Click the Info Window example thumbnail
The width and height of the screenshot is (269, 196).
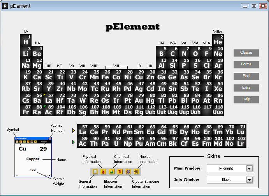tap(33, 157)
